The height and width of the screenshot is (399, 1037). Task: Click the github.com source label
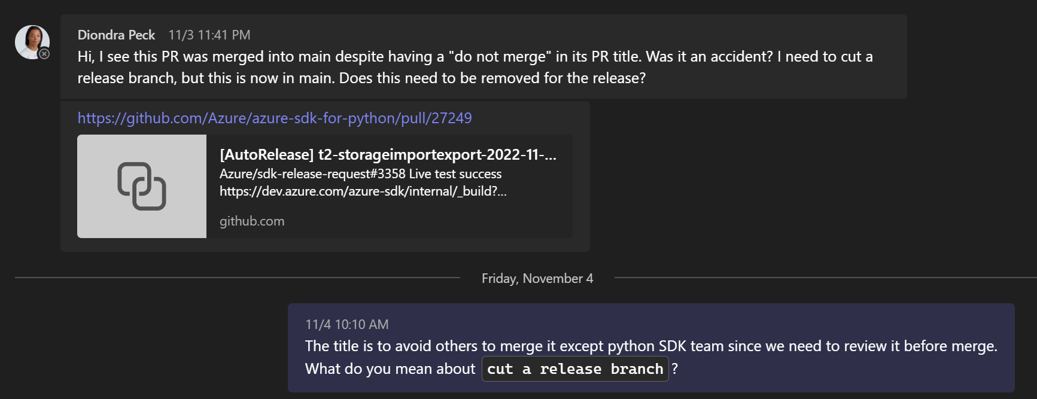click(x=251, y=221)
